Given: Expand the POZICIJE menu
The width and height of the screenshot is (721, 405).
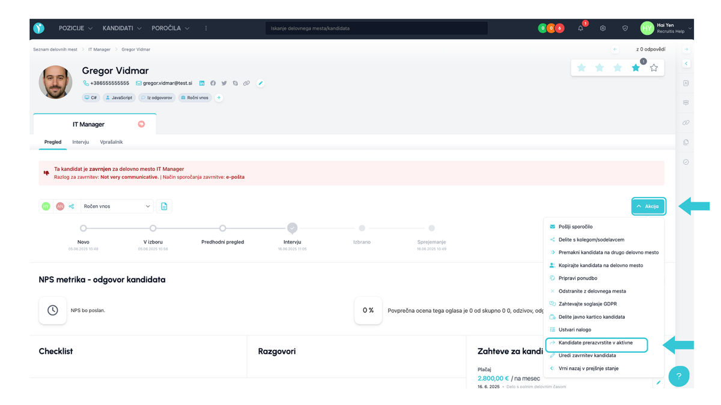Looking at the screenshot, I should [76, 28].
